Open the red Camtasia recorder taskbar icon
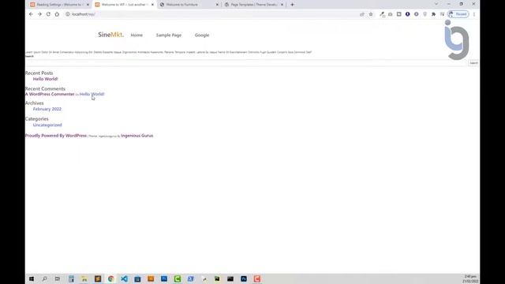This screenshot has width=505, height=284. tap(256, 278)
